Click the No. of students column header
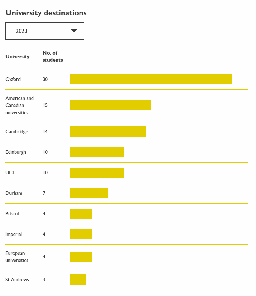The image size is (256, 296). [52, 57]
